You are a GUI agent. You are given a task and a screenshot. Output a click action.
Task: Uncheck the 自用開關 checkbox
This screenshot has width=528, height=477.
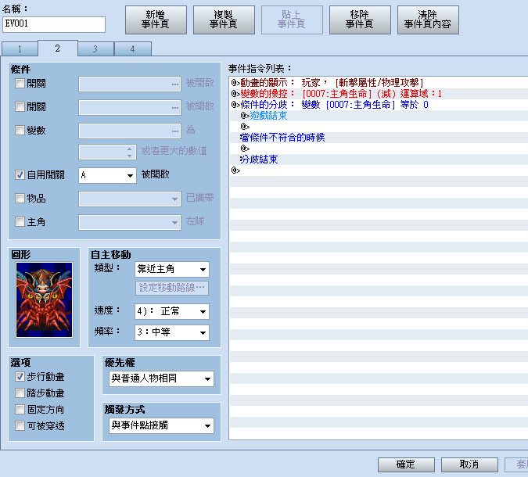tap(20, 174)
